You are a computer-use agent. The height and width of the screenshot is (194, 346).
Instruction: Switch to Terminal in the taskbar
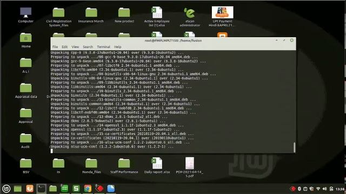41,189
